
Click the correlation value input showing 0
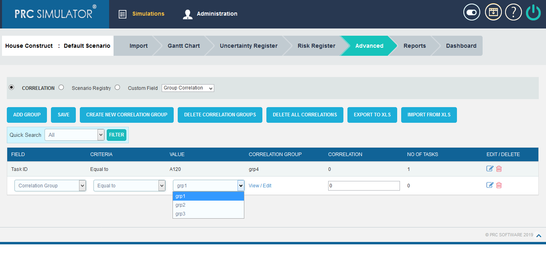363,185
